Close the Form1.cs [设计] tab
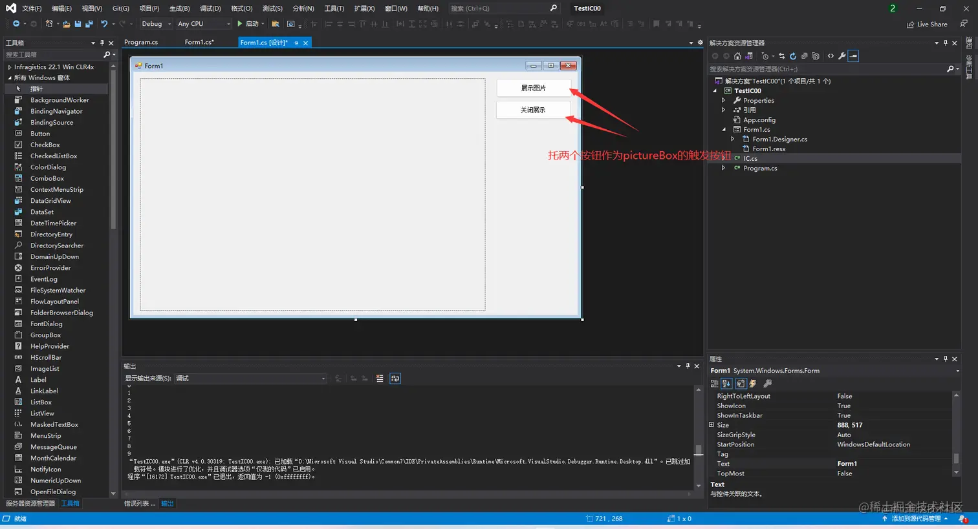Image resolution: width=978 pixels, height=529 pixels. tap(306, 43)
